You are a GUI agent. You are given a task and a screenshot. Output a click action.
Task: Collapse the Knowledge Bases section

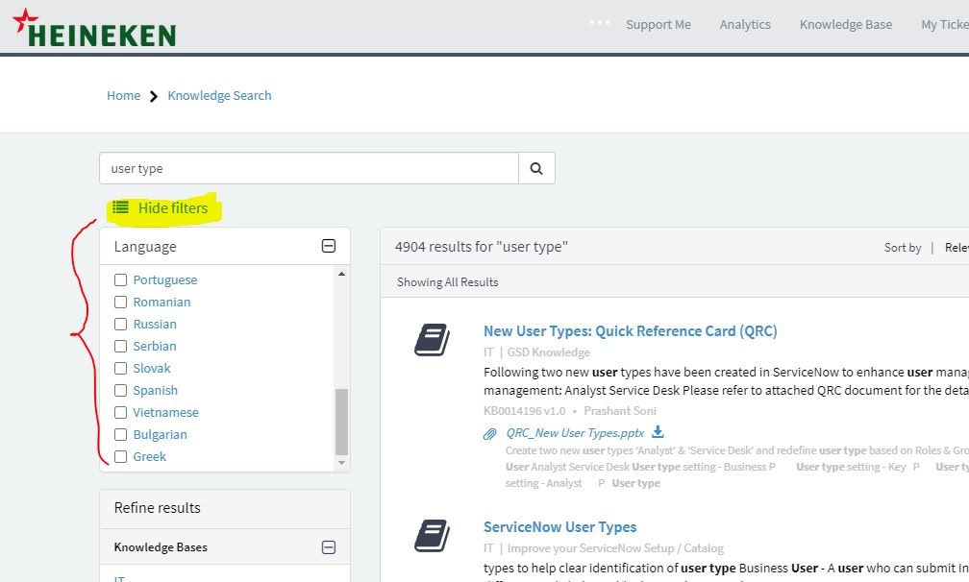[x=329, y=546]
